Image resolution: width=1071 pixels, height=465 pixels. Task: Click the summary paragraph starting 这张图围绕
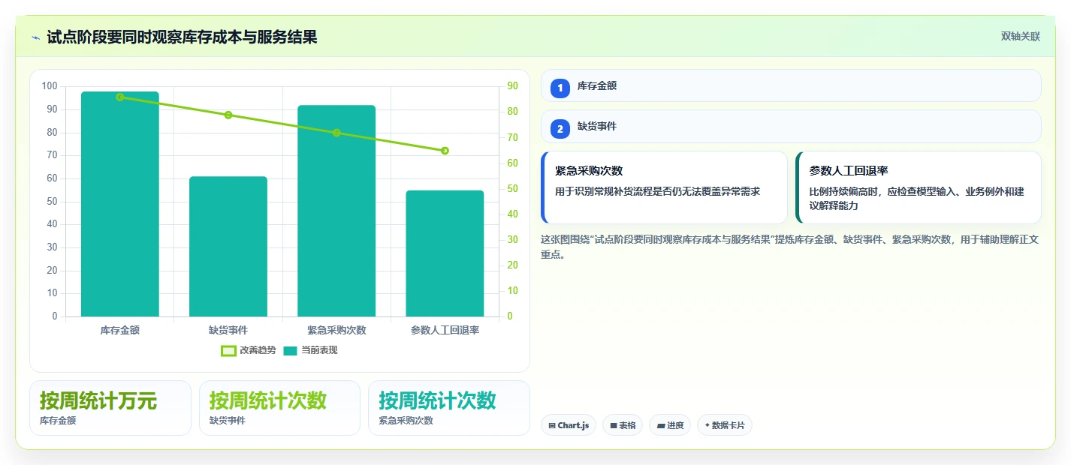pyautogui.click(x=790, y=247)
